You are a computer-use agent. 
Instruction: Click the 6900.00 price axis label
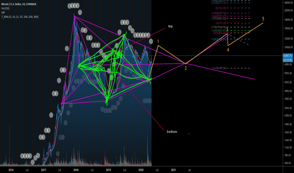(x=288, y=64)
